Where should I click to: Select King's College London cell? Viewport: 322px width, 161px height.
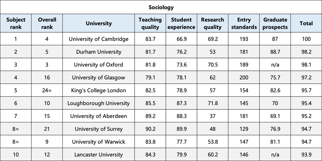(x=99, y=90)
